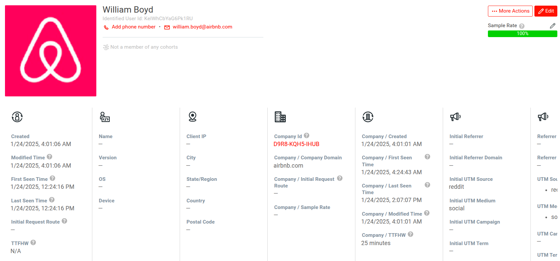Image resolution: width=560 pixels, height=261 pixels.
Task: Click the red Edit button
Action: click(546, 11)
